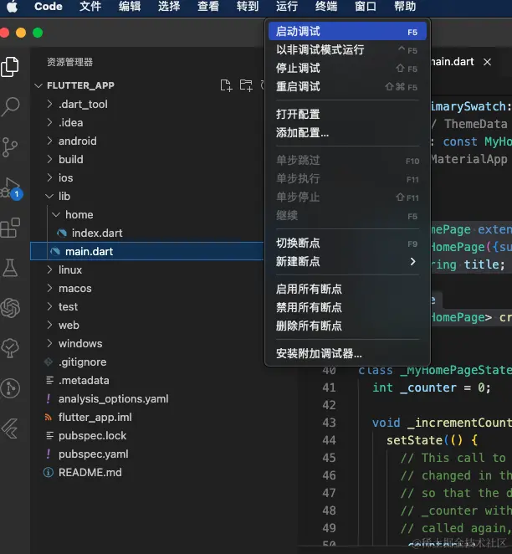This screenshot has width=512, height=554.
Task: Open the Flutter extension icon
Action: 10,428
